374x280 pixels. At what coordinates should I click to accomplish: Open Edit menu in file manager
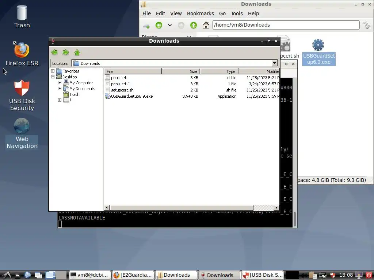(x=160, y=13)
